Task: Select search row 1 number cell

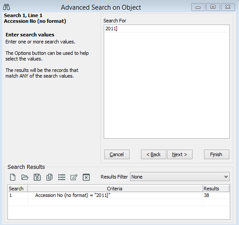Action: 18,195
